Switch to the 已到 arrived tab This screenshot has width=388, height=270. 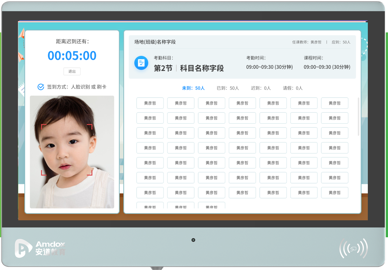(x=228, y=88)
